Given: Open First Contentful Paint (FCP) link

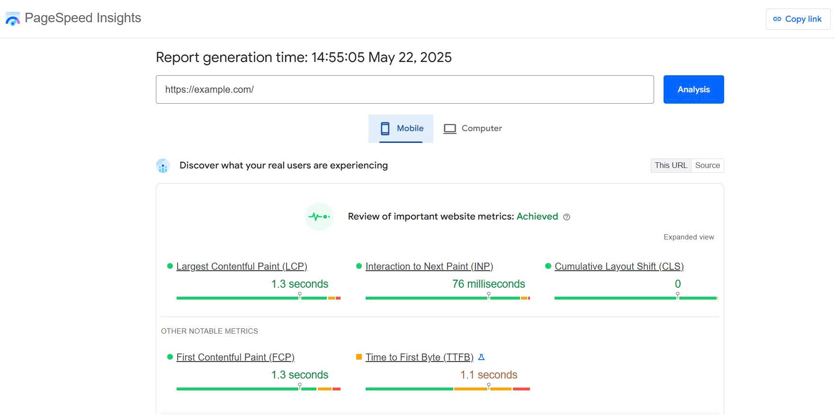Looking at the screenshot, I should [235, 357].
